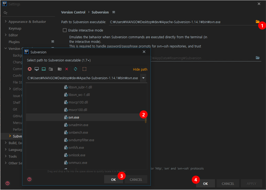Viewport: 266px width, 190px height.
Task: Confirm Subversion dialog with OK
Action: tap(113, 179)
